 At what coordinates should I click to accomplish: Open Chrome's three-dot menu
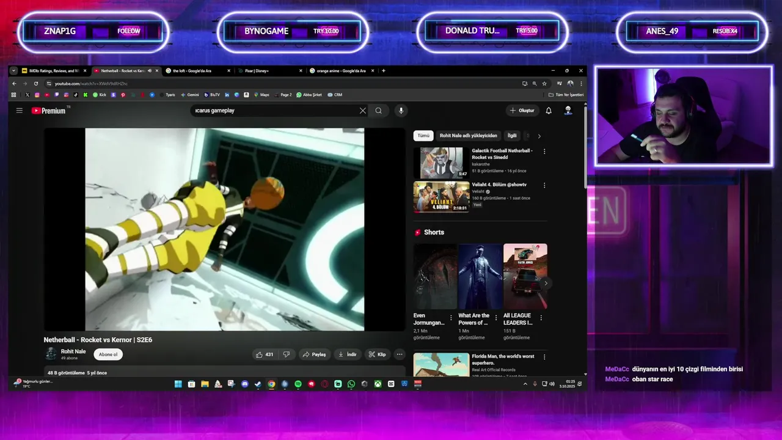pos(581,84)
